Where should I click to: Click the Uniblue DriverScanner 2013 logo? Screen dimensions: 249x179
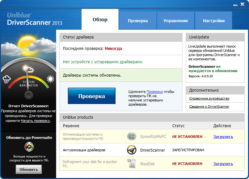pyautogui.click(x=34, y=20)
